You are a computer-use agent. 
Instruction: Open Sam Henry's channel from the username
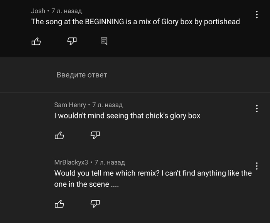pos(70,105)
